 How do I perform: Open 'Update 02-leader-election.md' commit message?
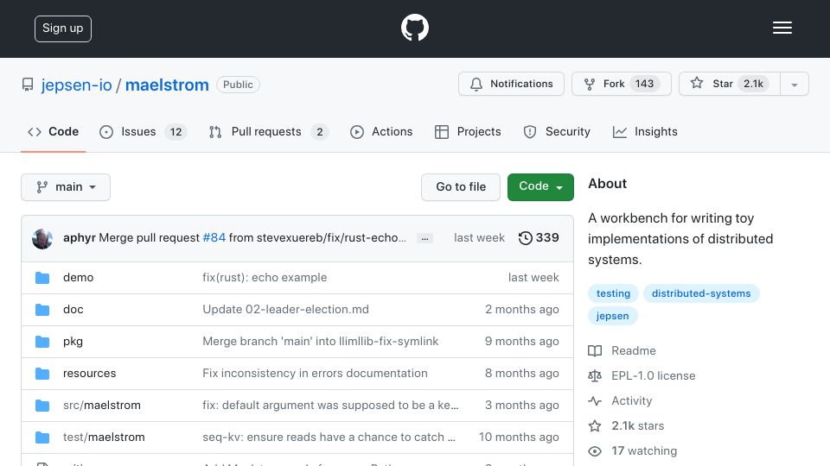click(286, 309)
